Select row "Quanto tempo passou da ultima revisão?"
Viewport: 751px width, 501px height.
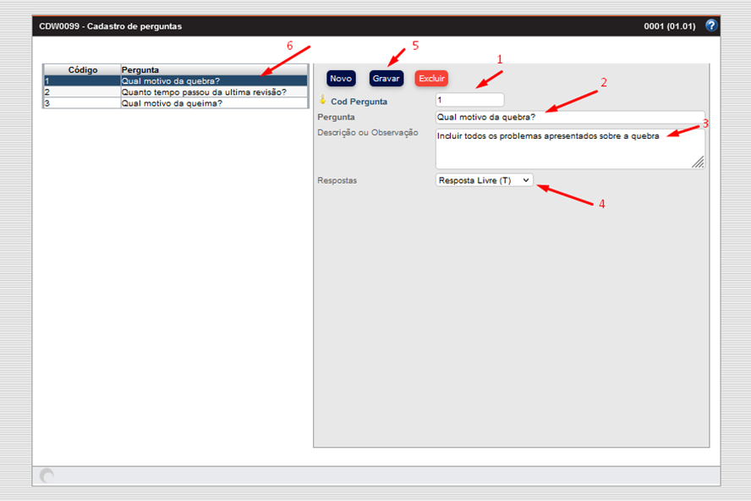coord(211,92)
